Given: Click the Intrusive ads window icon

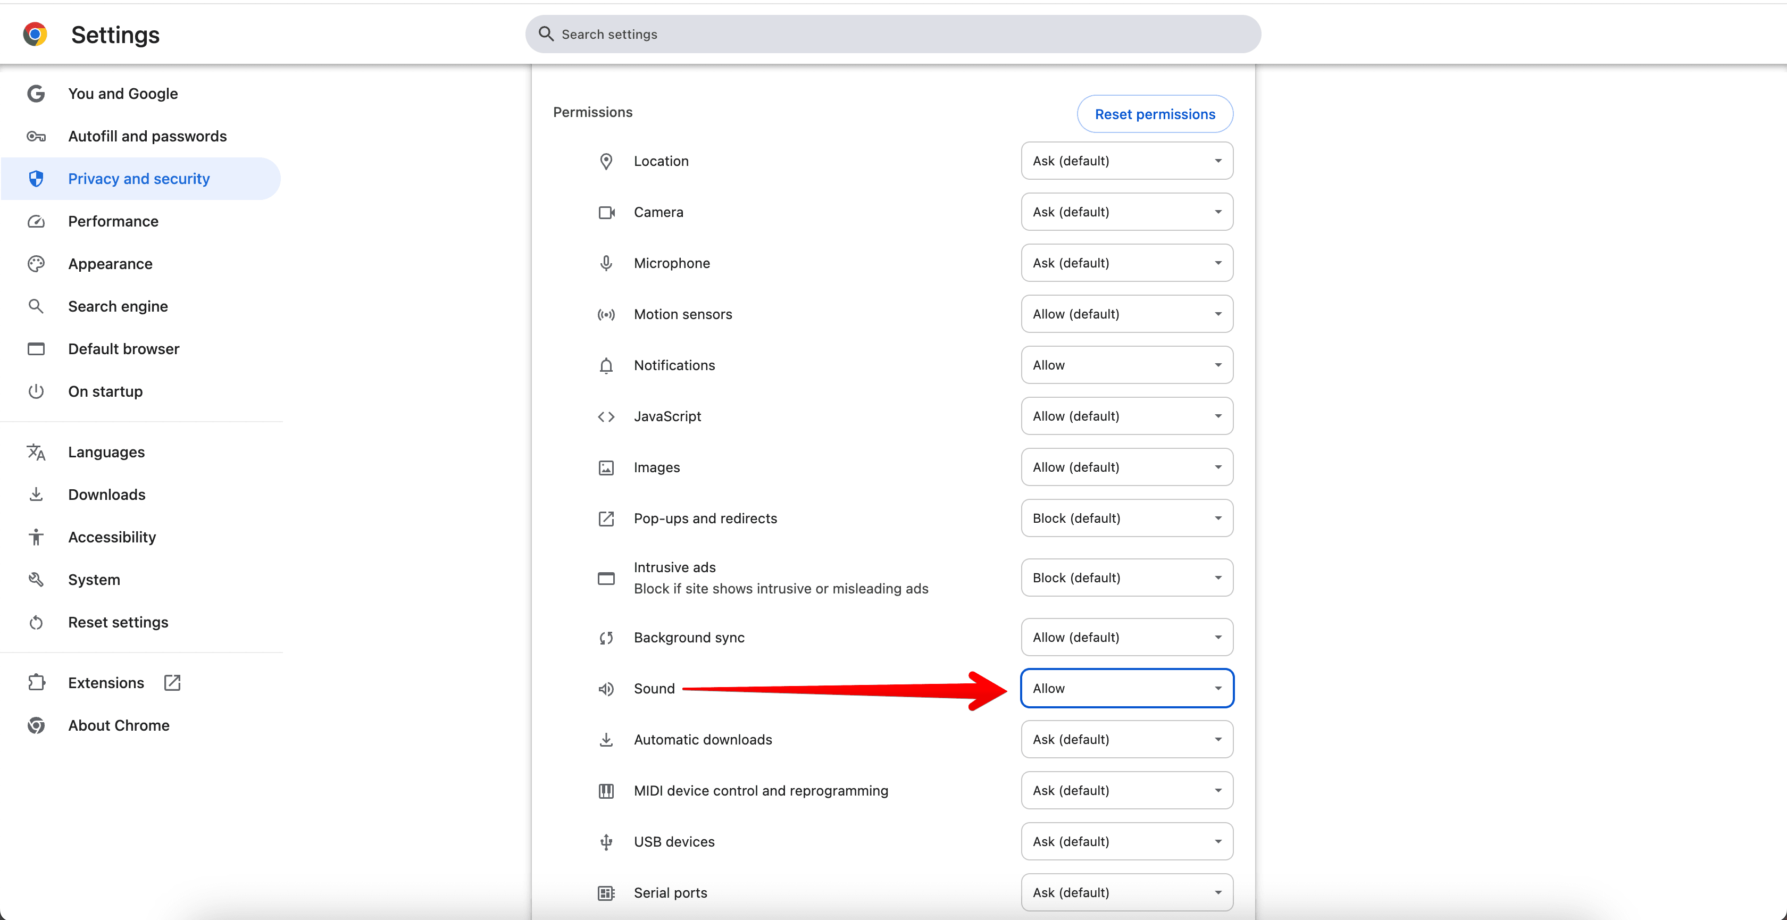Looking at the screenshot, I should tap(606, 578).
